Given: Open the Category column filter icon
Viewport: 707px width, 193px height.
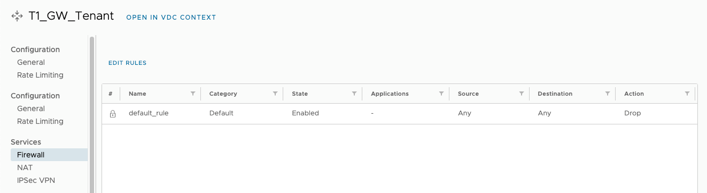Looking at the screenshot, I should tap(275, 94).
